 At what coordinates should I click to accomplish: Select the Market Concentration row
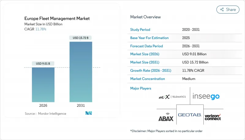click(184, 79)
